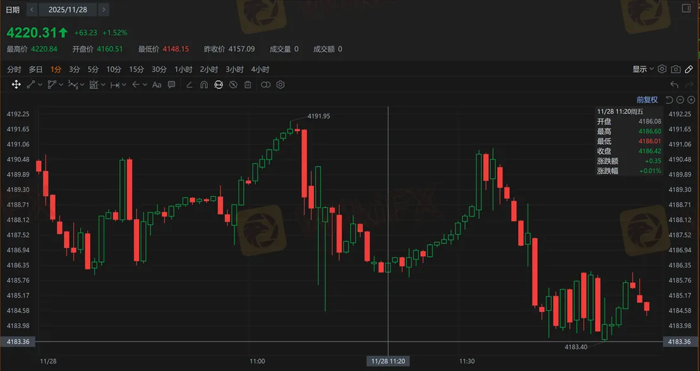Toggle the side panel icon at top right
The height and width of the screenshot is (371, 700).
(687, 8)
